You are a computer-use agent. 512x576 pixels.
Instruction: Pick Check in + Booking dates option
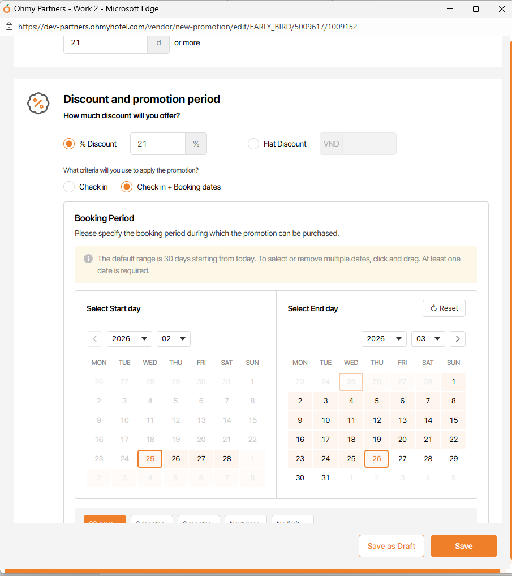click(127, 187)
